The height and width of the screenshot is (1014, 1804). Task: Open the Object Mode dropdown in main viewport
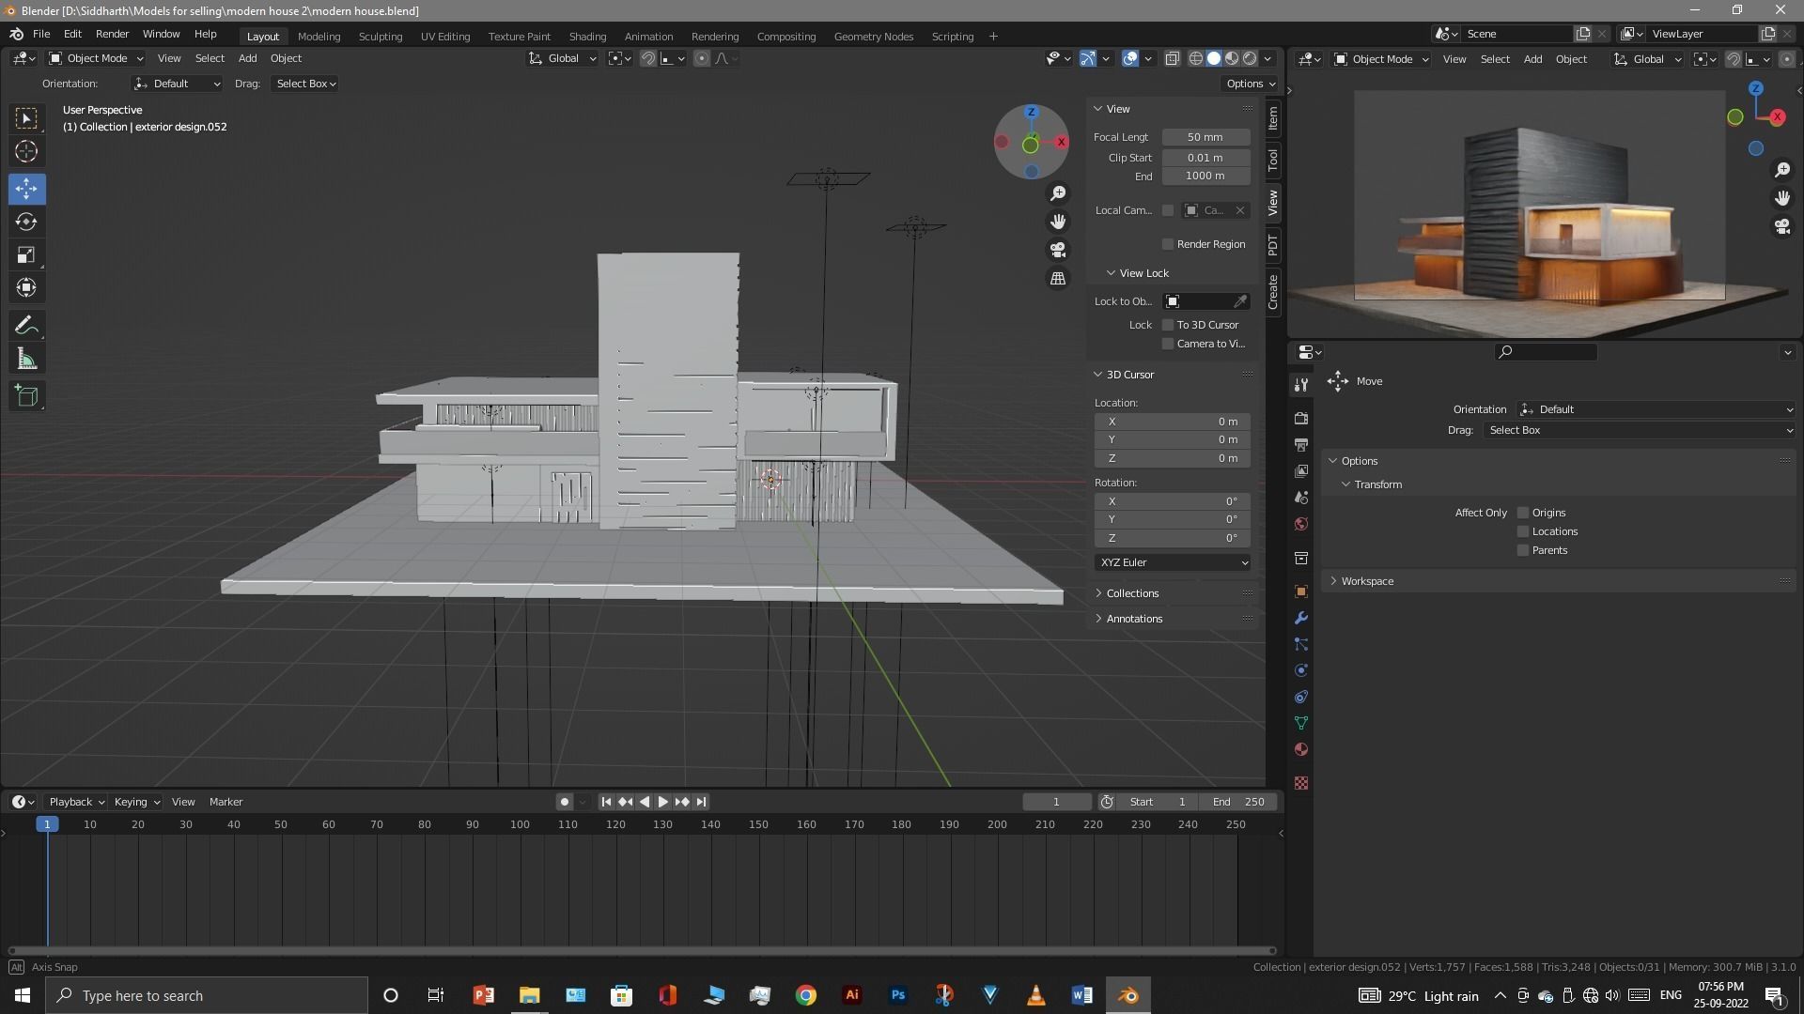[x=96, y=58]
